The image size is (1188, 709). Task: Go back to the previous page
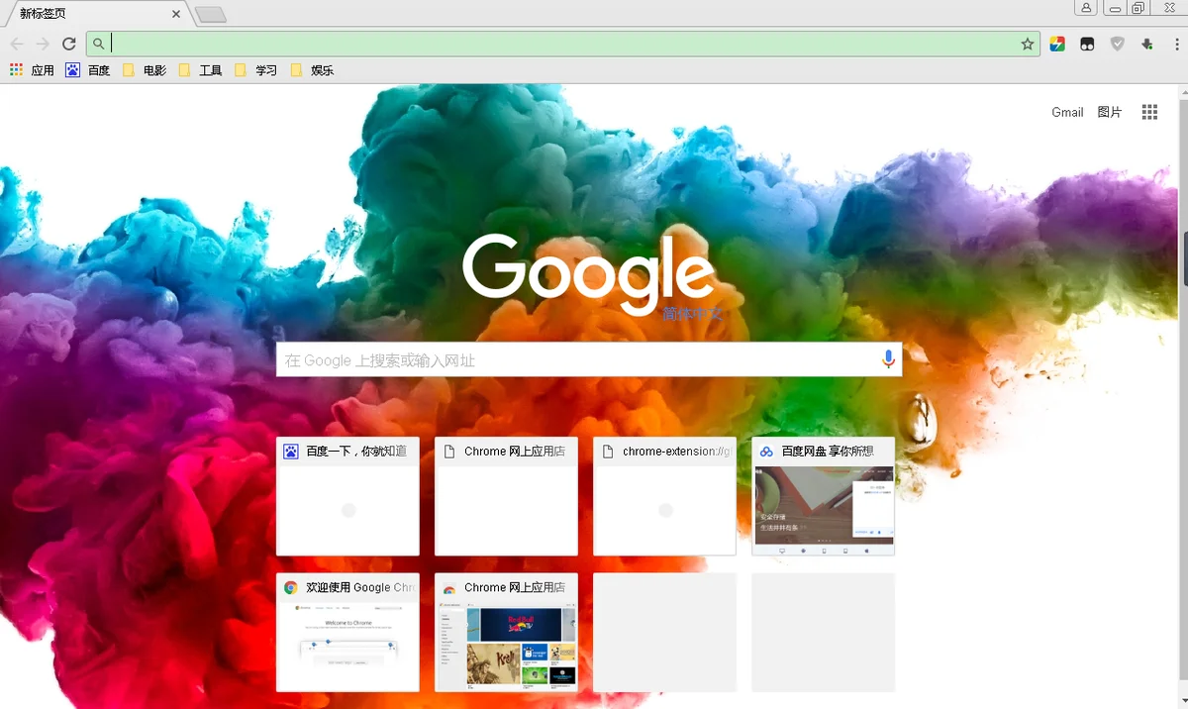[x=17, y=44]
